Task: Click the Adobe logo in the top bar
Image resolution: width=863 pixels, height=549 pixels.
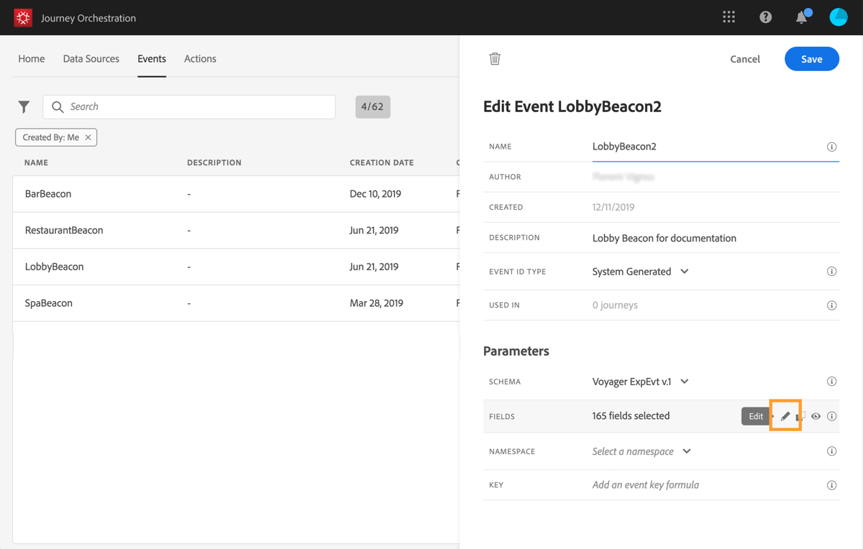Action: (23, 17)
